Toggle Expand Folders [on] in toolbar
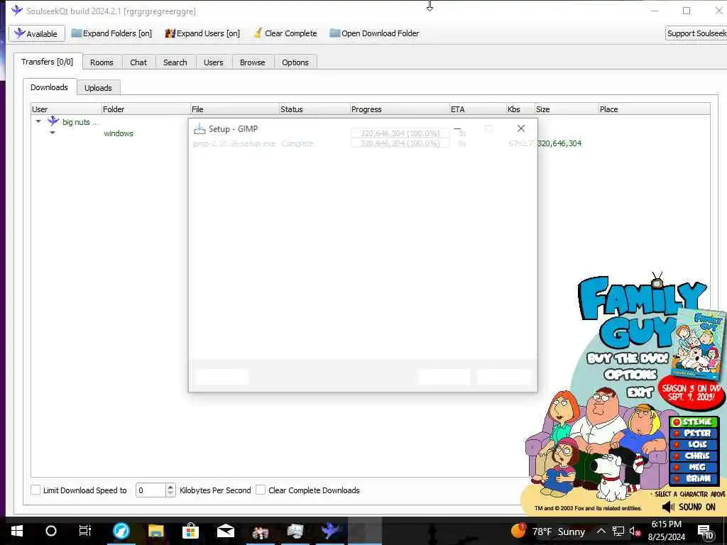Viewport: 727px width, 545px height. click(111, 33)
